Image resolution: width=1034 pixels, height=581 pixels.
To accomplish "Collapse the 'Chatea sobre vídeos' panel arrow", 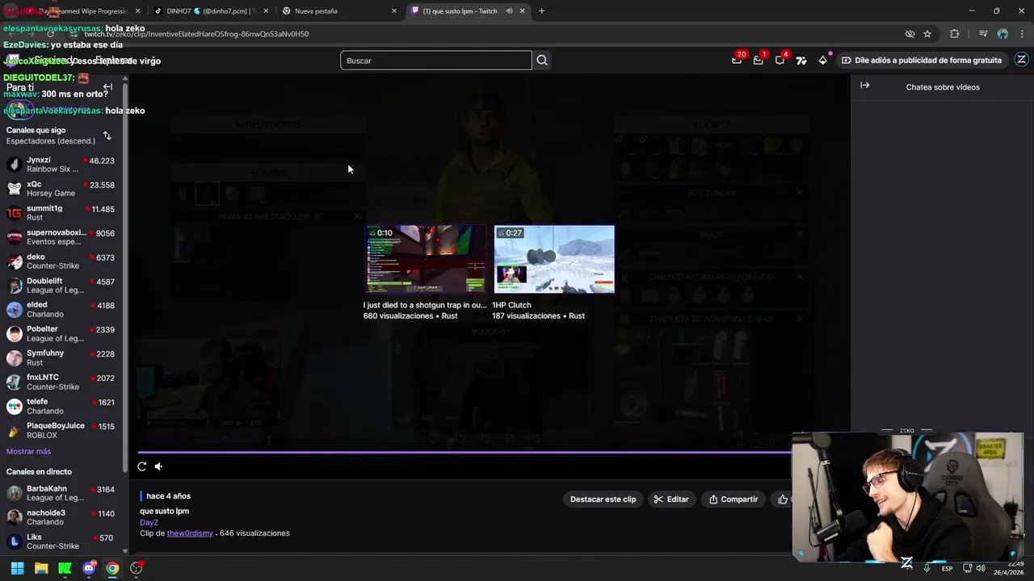I will 864,86.
